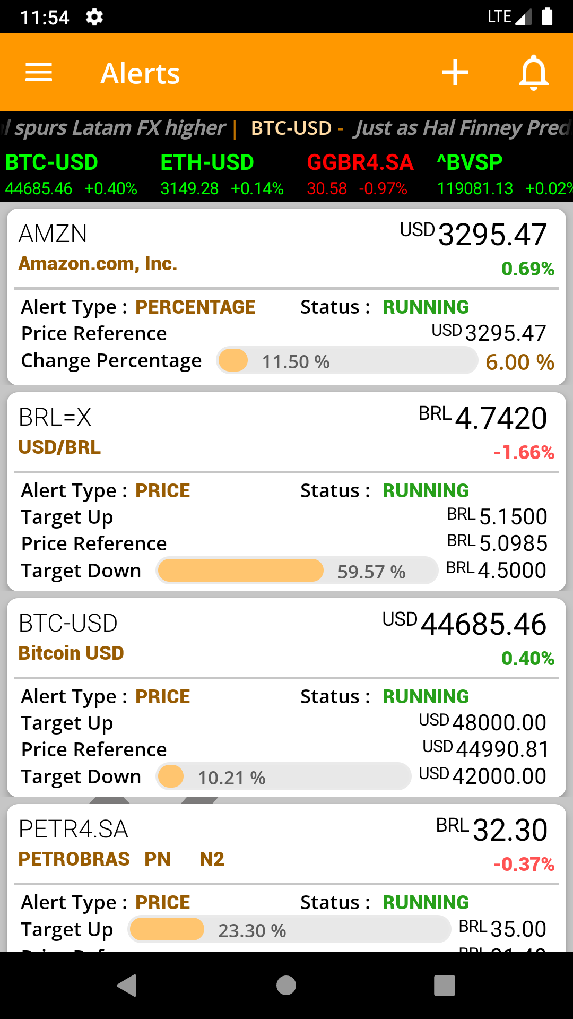Viewport: 573px width, 1019px height.
Task: Click PETR4.SA 23.30 % progress bar
Action: point(289,930)
